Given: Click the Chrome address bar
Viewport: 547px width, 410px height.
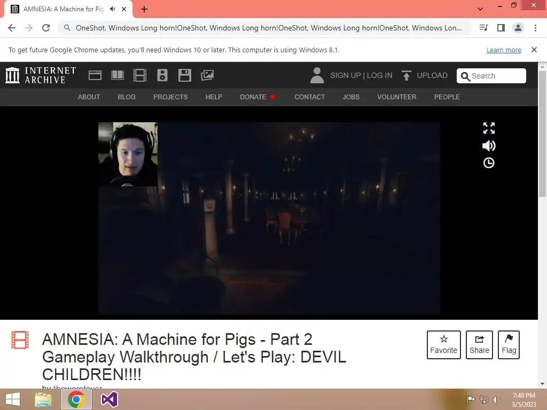Looking at the screenshot, I should (x=266, y=28).
